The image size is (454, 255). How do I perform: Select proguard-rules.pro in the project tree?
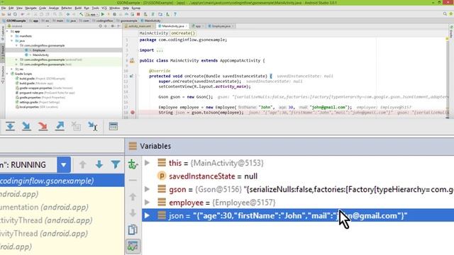(31, 93)
